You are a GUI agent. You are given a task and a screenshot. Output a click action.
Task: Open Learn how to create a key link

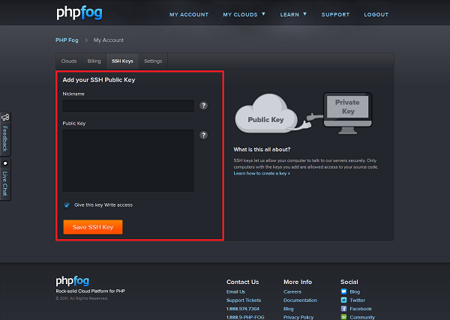[x=262, y=173]
